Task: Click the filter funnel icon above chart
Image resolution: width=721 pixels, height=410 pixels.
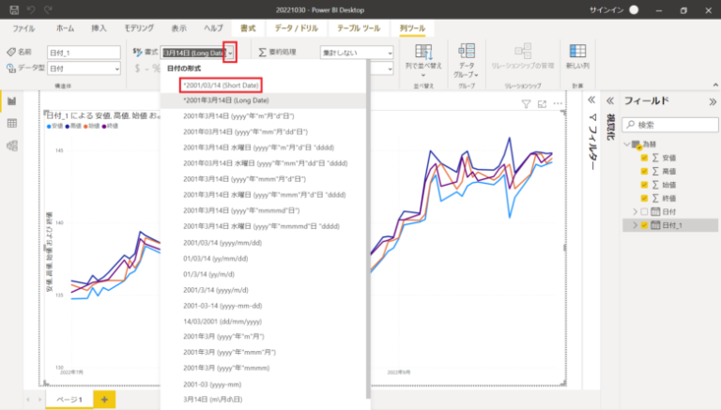Action: click(x=526, y=103)
